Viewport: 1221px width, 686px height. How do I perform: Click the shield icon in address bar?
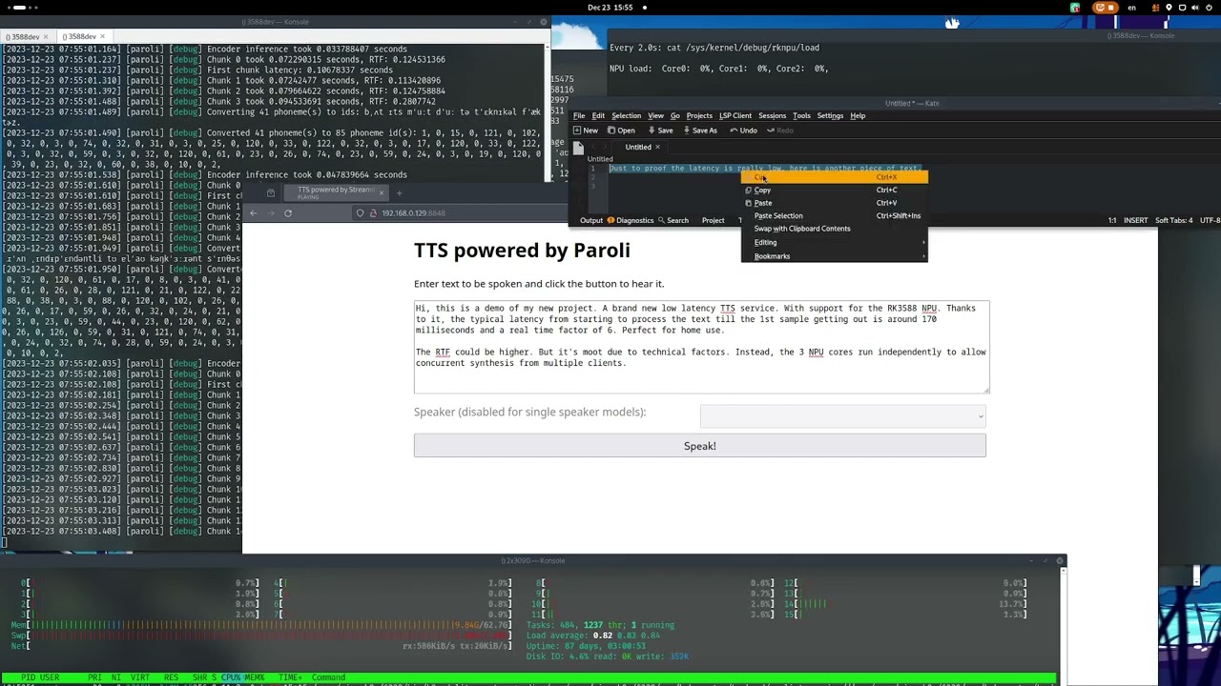[360, 213]
